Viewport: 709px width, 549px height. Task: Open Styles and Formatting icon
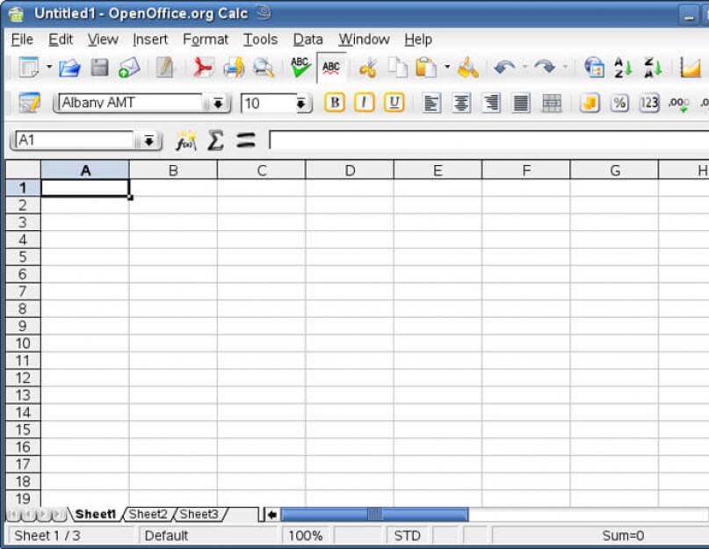pyautogui.click(x=29, y=103)
